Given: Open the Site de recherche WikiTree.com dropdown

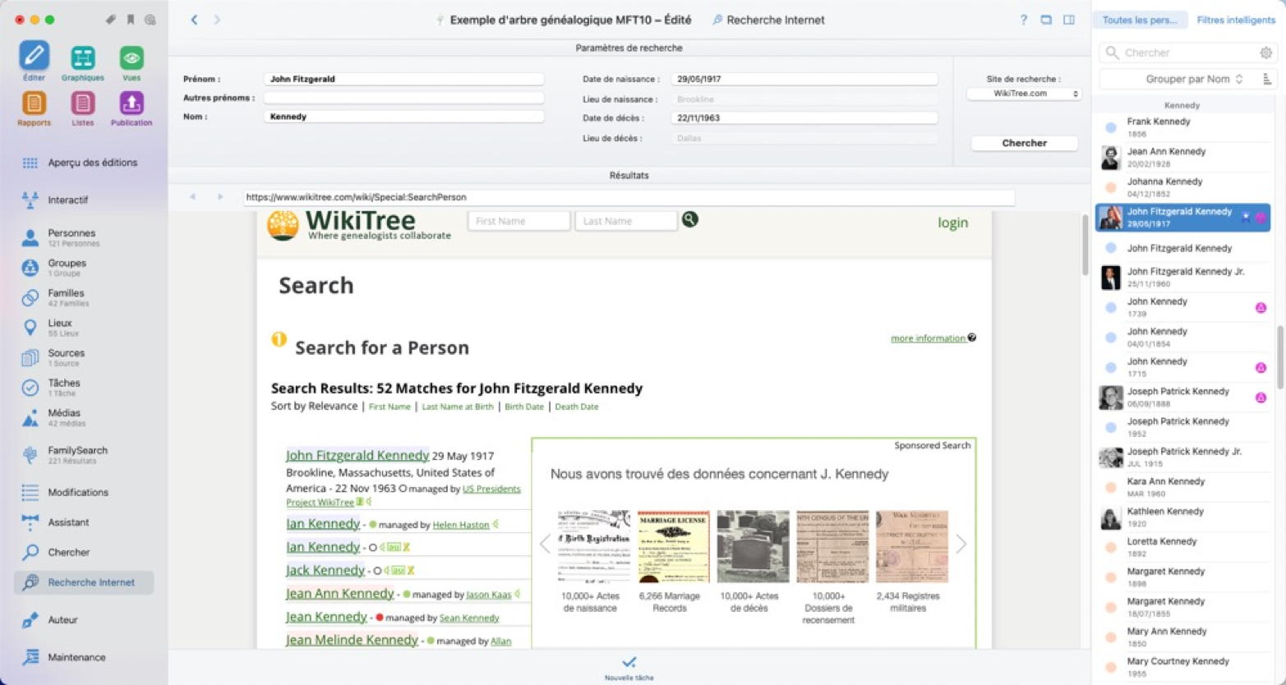Looking at the screenshot, I should click(x=1024, y=94).
